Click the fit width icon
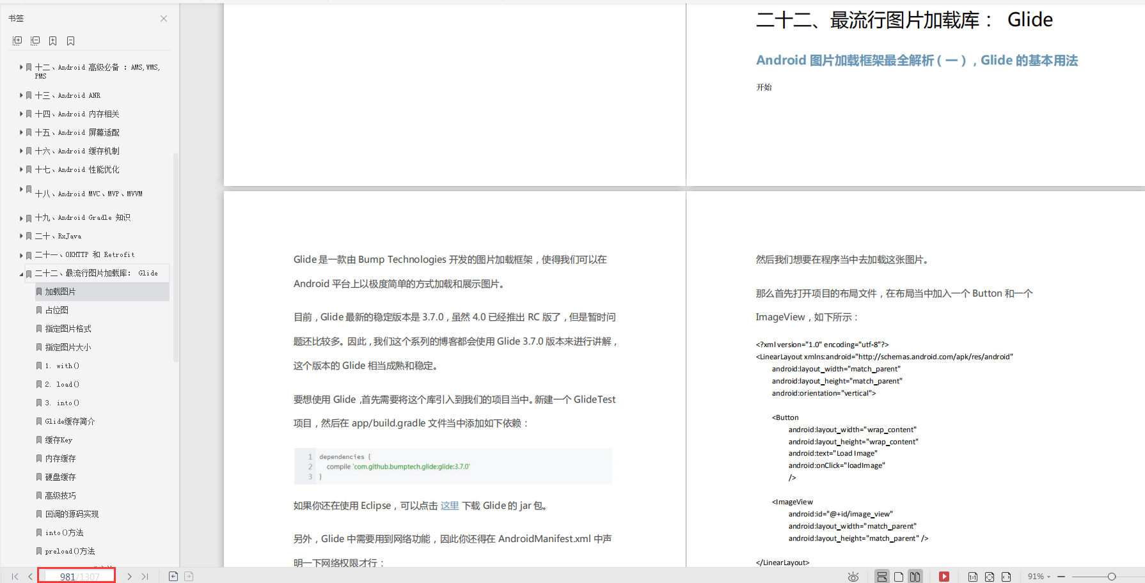The width and height of the screenshot is (1145, 583). [1006, 577]
